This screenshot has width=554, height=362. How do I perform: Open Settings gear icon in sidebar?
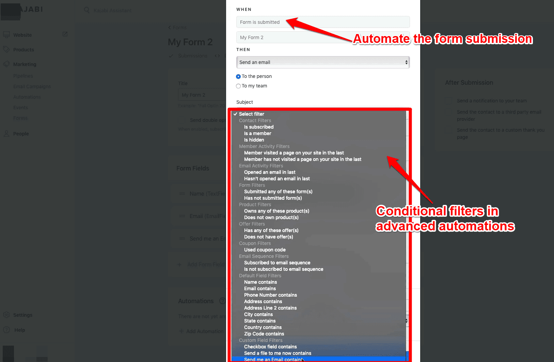click(x=6, y=315)
